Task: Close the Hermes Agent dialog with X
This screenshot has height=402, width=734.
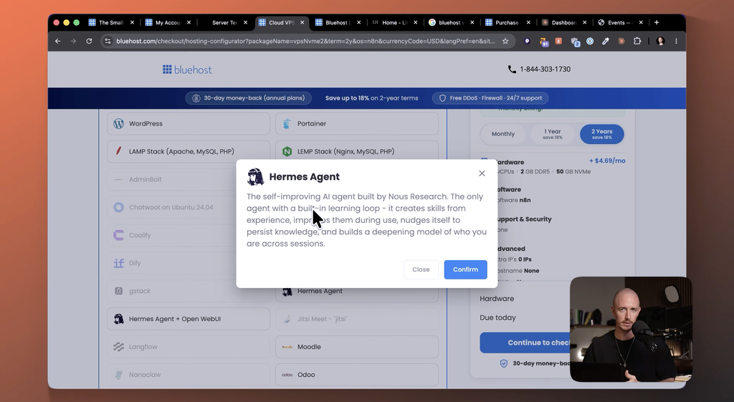Action: pos(482,173)
